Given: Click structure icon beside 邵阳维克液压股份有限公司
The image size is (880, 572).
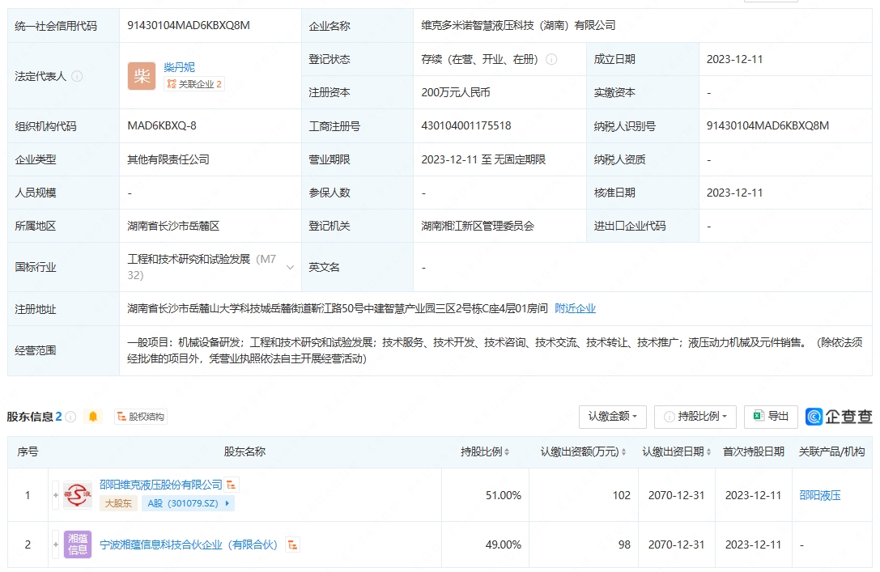Looking at the screenshot, I should [232, 485].
